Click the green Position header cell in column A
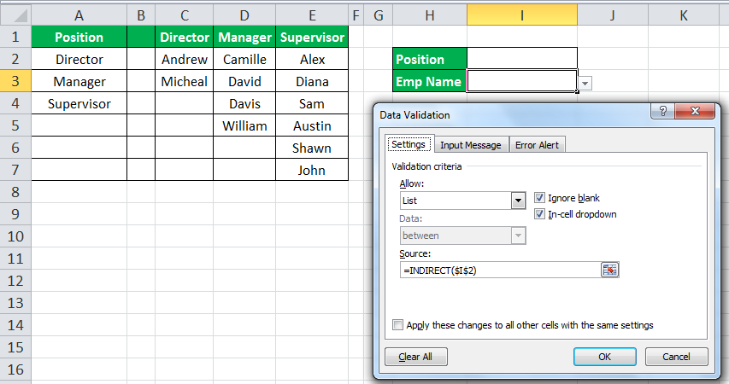Viewport: 729px width, 384px height. 79,37
